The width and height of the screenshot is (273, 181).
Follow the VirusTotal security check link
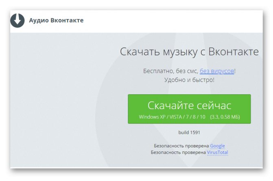217,152
